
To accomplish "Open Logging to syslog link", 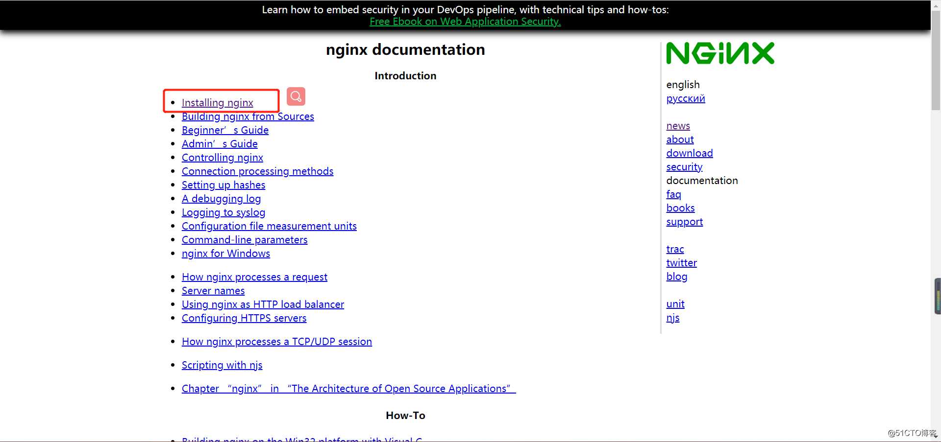I will click(223, 212).
